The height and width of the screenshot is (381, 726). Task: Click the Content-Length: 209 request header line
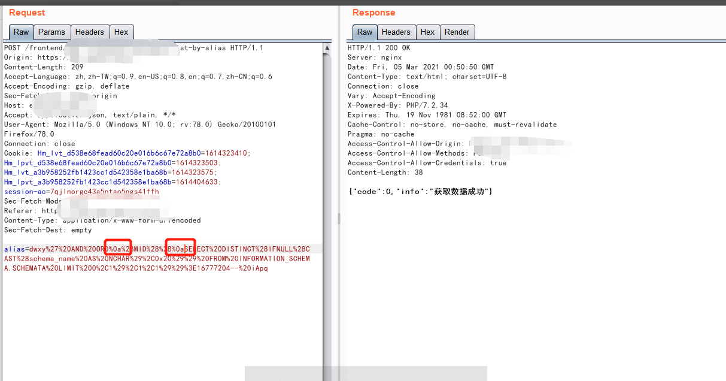click(x=44, y=67)
